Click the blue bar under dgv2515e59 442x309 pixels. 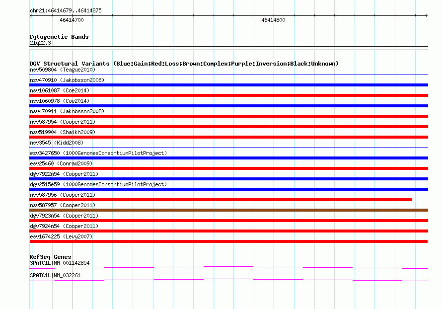coord(228,189)
